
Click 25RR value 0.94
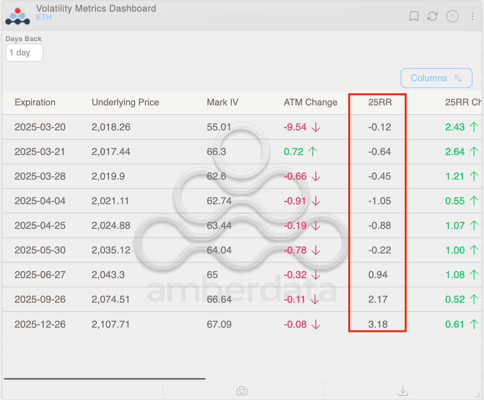pyautogui.click(x=378, y=275)
